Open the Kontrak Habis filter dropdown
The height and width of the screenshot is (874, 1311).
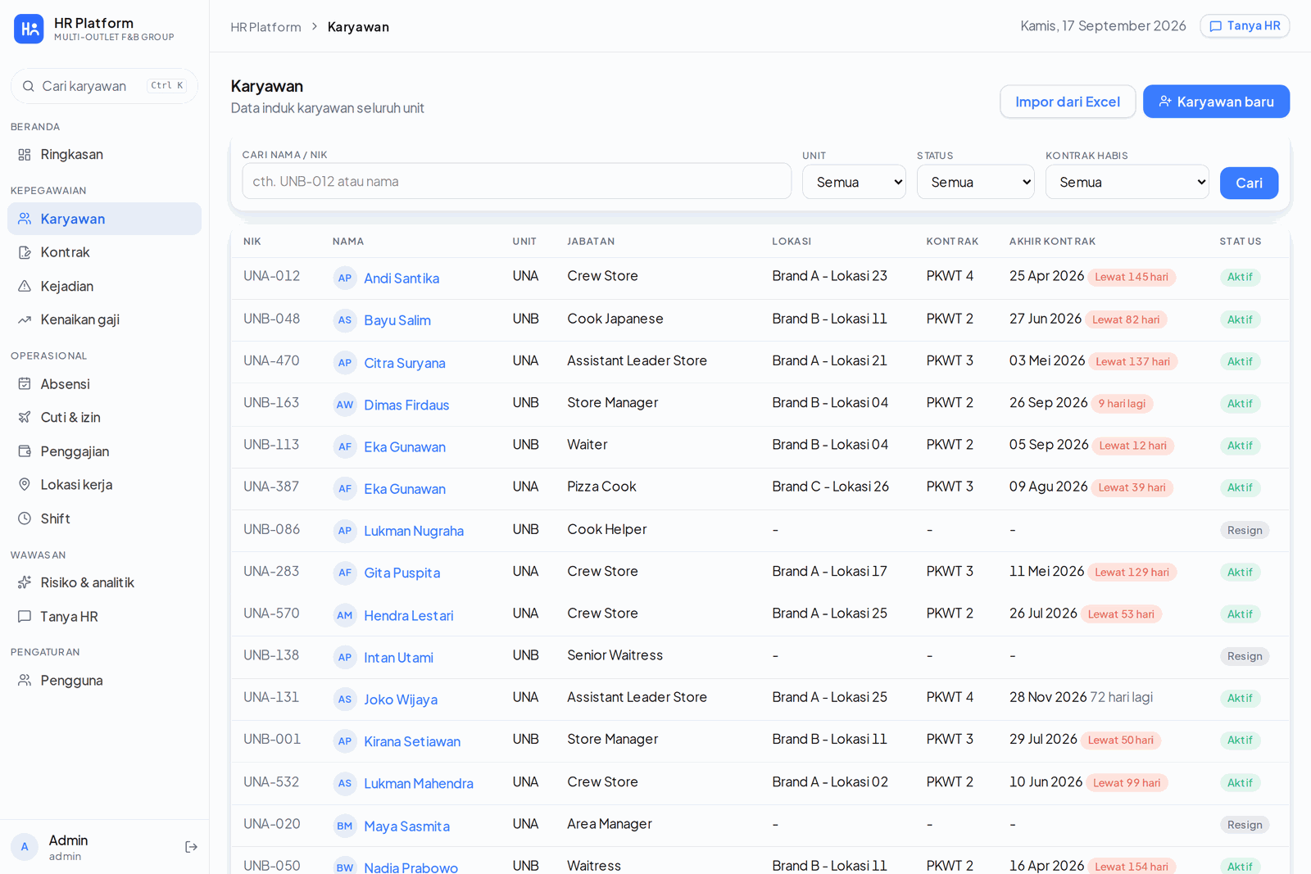tap(1127, 182)
